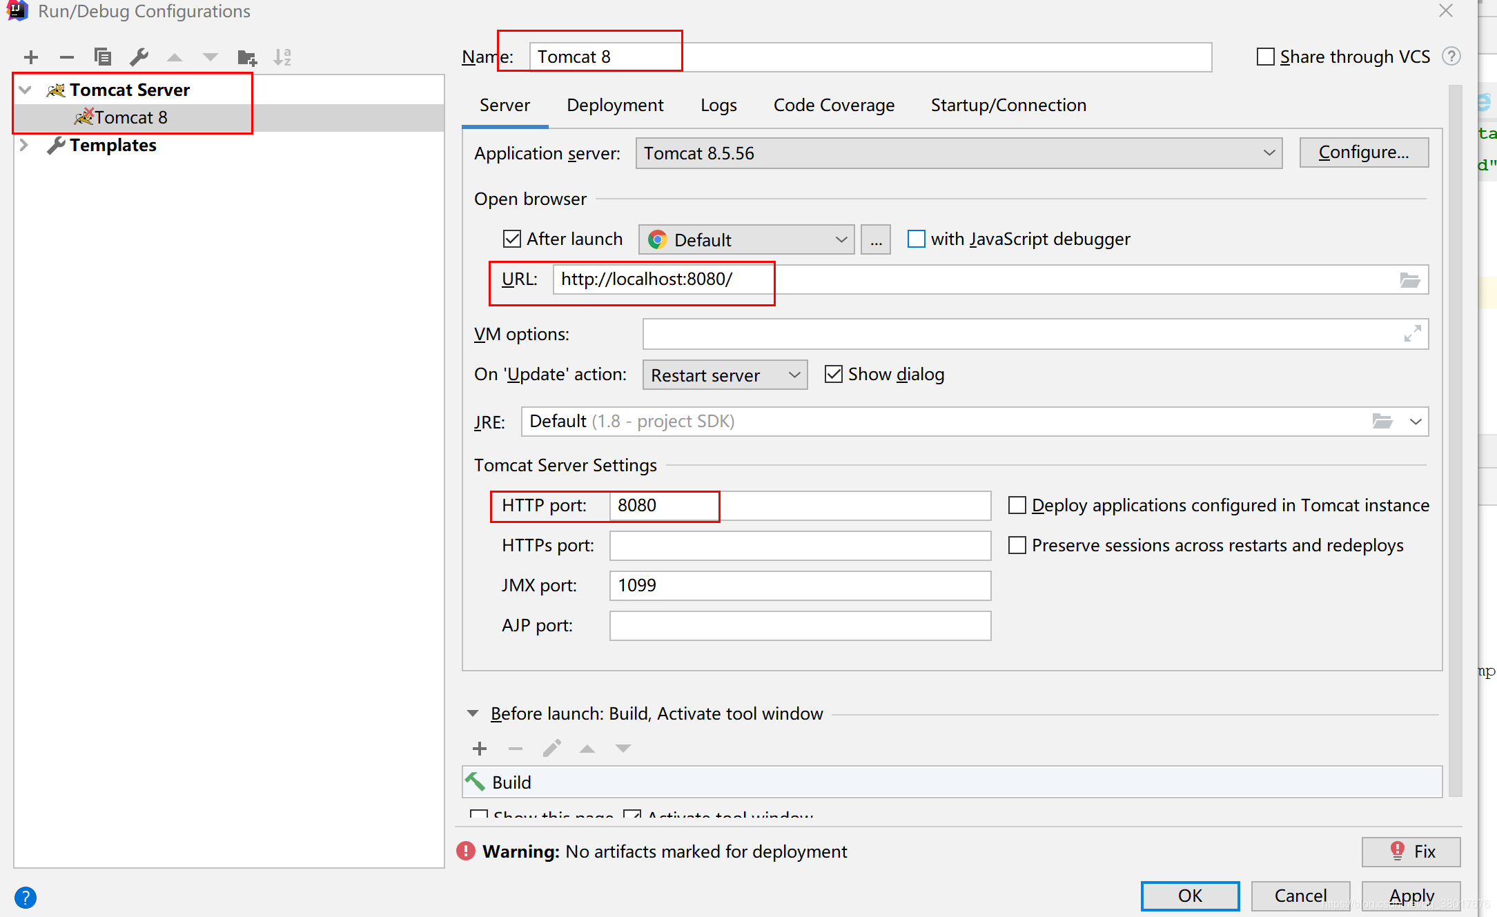Screen dimensions: 1497x917
Task: Click the folder icon in URL field
Action: click(1409, 280)
